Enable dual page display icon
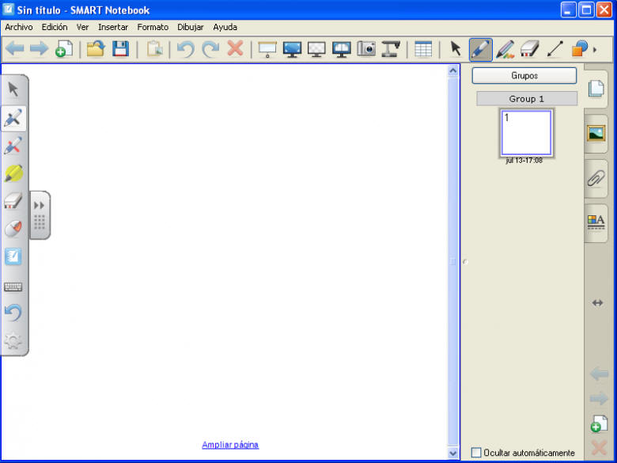Image resolution: width=617 pixels, height=463 pixels. 342,49
